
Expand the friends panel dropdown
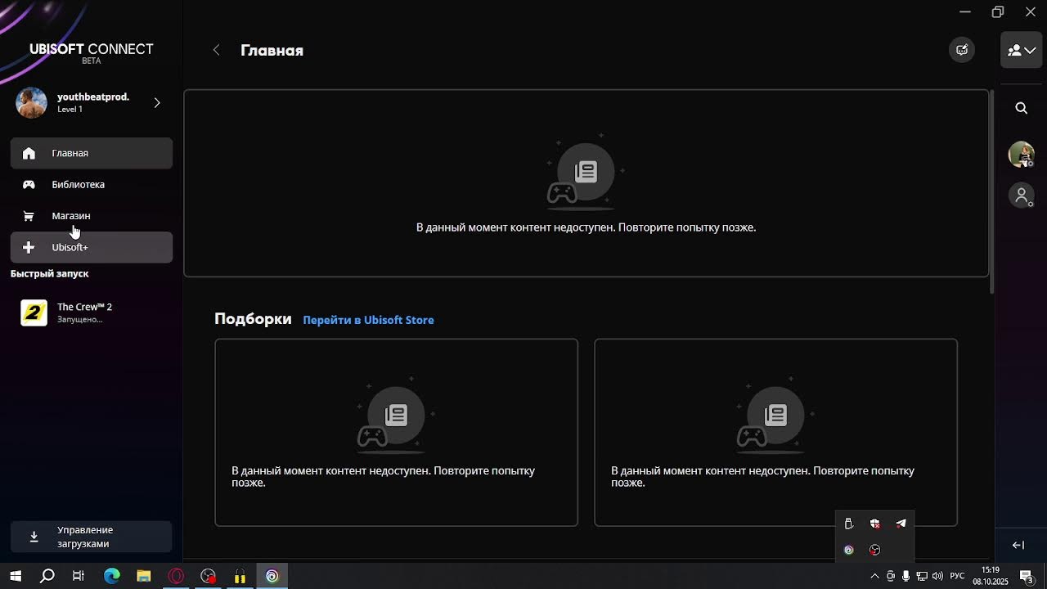point(1022,50)
